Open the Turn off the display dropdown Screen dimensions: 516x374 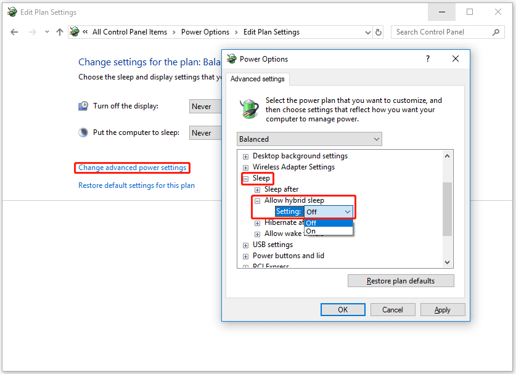(205, 106)
